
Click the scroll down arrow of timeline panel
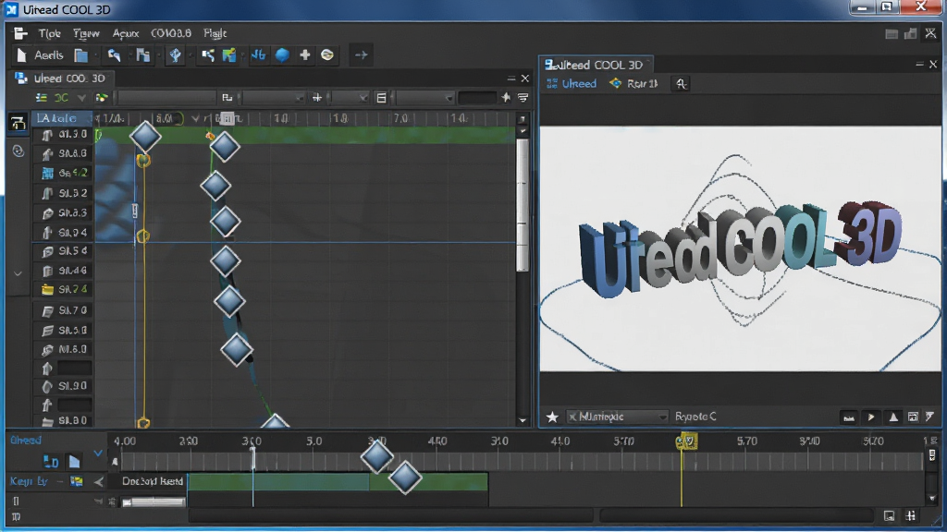pyautogui.click(x=523, y=420)
